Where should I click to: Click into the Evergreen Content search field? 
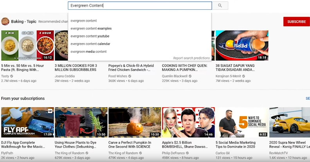139,5
